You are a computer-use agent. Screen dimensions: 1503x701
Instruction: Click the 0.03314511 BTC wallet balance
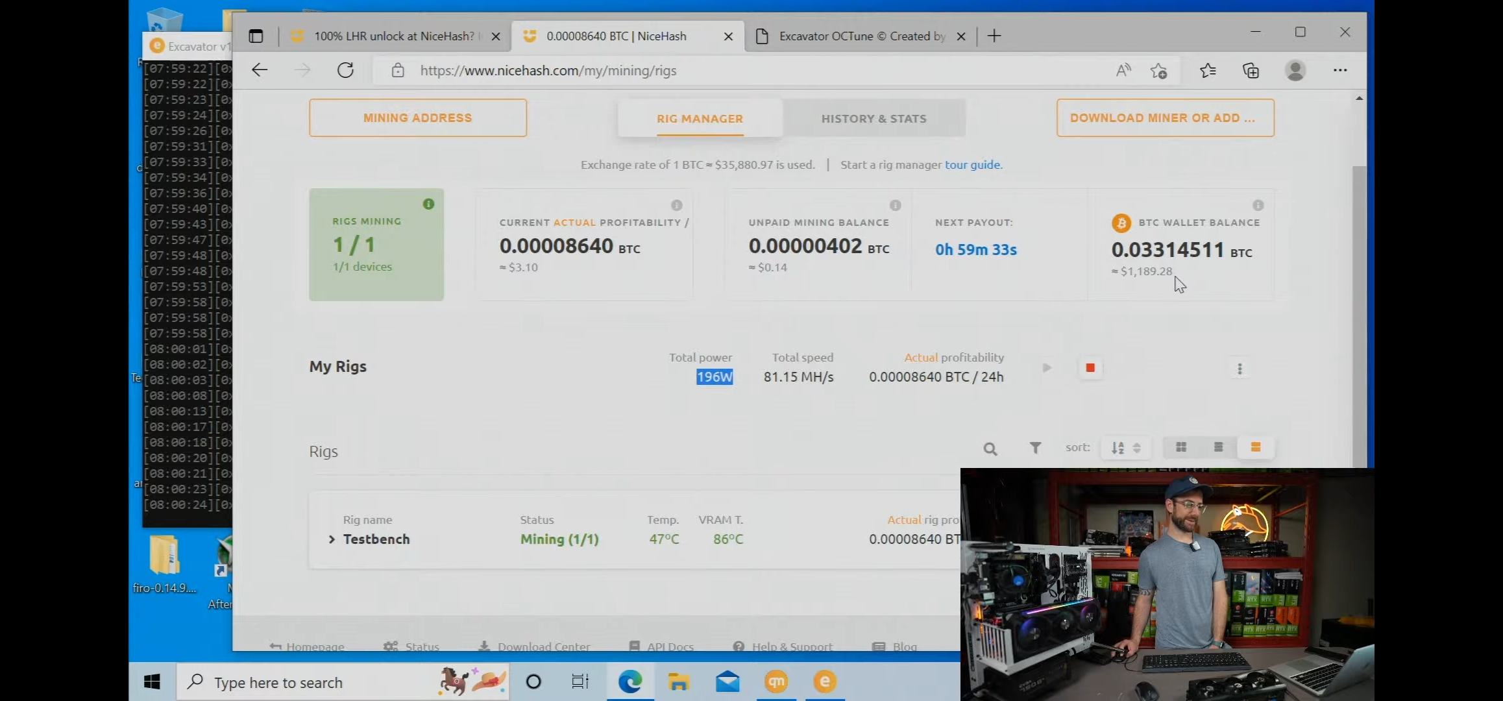[x=1181, y=250]
